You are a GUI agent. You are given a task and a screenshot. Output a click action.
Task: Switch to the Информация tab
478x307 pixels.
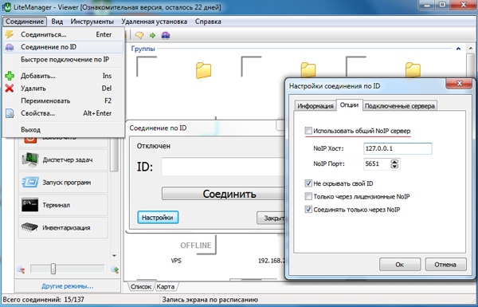[315, 106]
